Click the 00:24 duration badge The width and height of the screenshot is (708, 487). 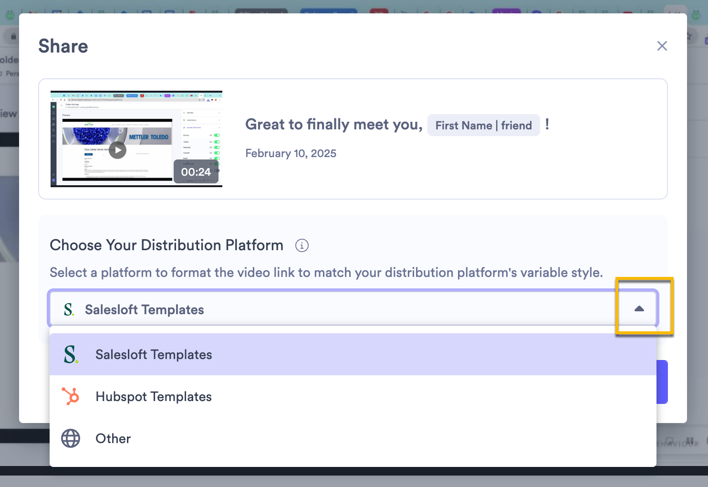[196, 172]
